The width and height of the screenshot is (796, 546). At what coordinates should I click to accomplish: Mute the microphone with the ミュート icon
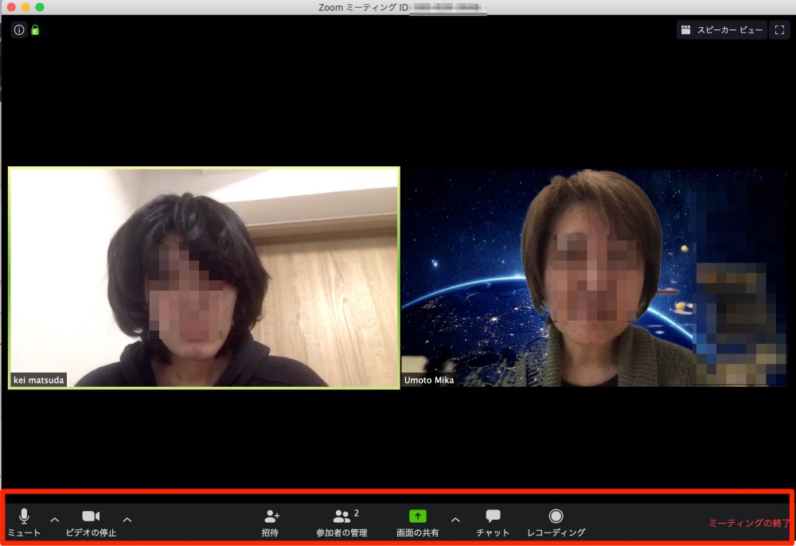coord(24,517)
